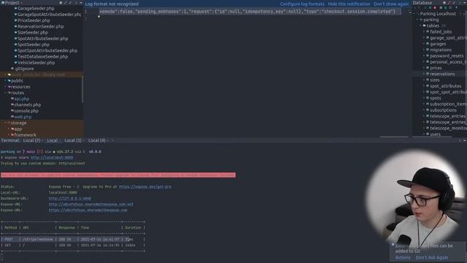The image size is (467, 263).
Task: Select PriceSeeder.php in the Project tree
Action: tap(34, 20)
